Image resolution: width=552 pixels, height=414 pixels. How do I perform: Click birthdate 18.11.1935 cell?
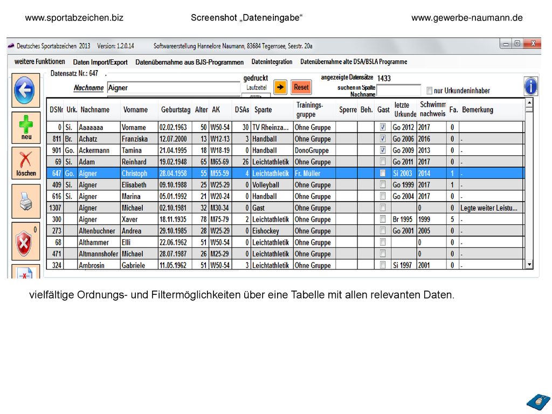tap(175, 219)
